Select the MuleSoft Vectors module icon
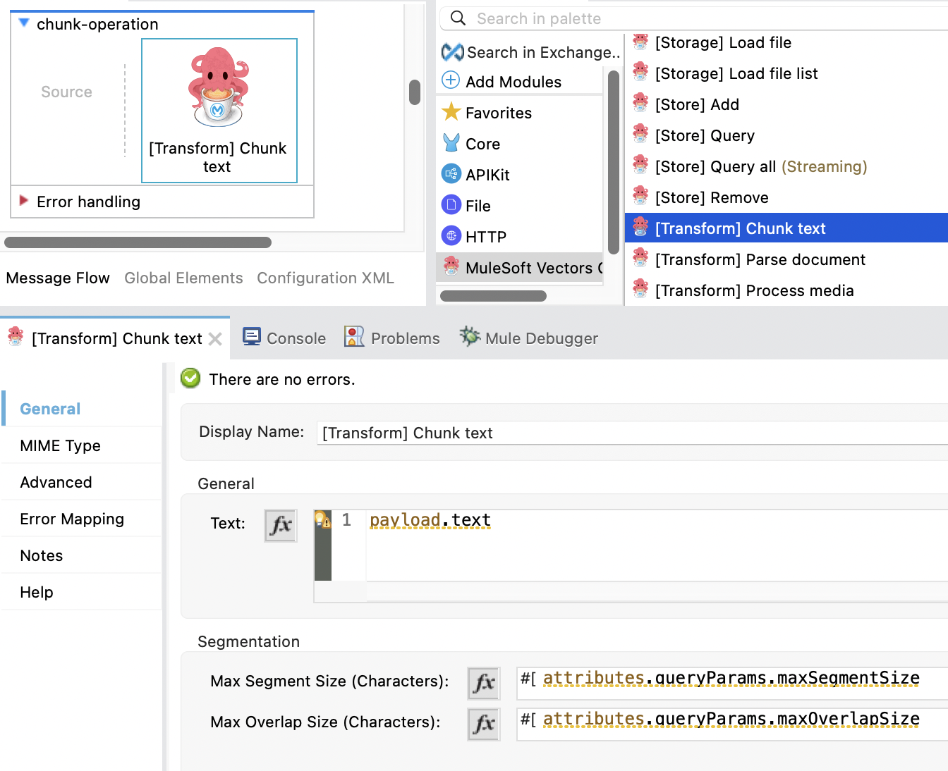Screen dimensions: 948x771 point(451,266)
